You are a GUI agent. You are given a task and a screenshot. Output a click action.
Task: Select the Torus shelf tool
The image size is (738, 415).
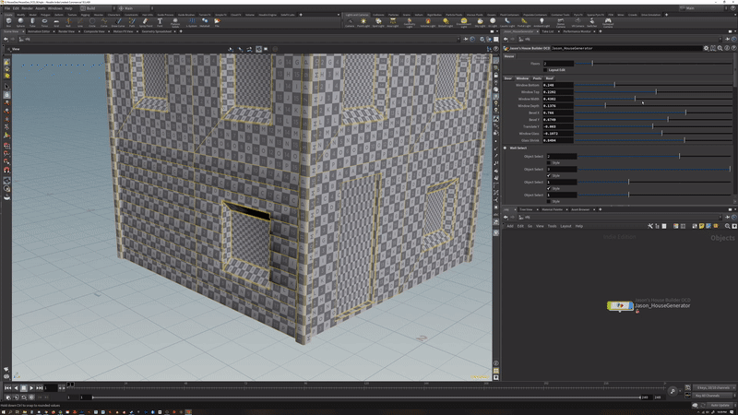pyautogui.click(x=44, y=21)
